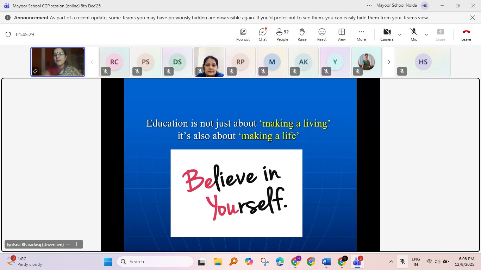This screenshot has width=481, height=270.
Task: Open the microphone device dropdown
Action: (426, 34)
